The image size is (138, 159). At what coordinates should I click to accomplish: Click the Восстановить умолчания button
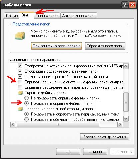(105, 137)
